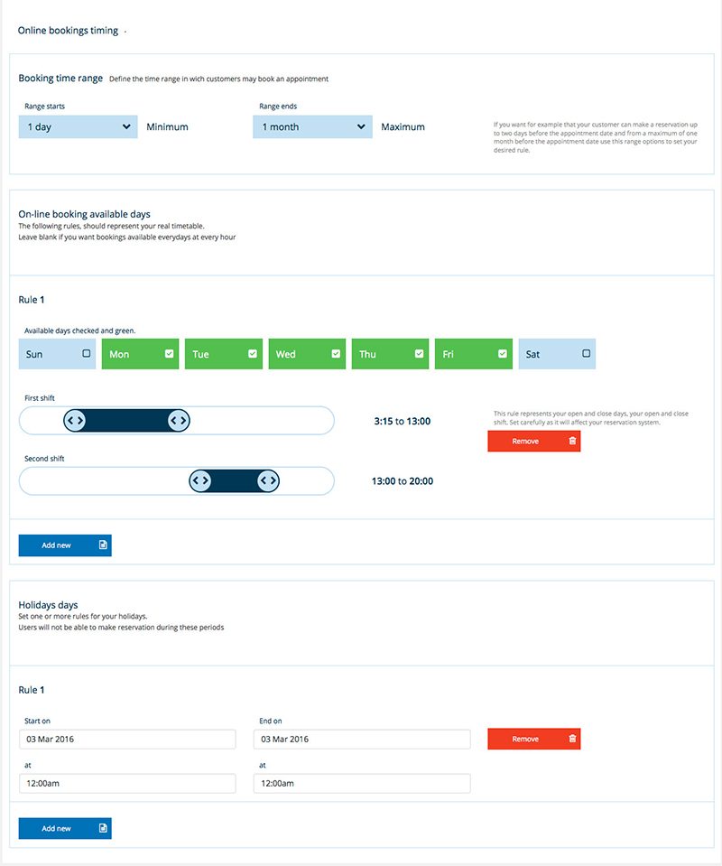The image size is (722, 866).
Task: Click trash icon on shift rule Remove button
Action: pos(571,442)
